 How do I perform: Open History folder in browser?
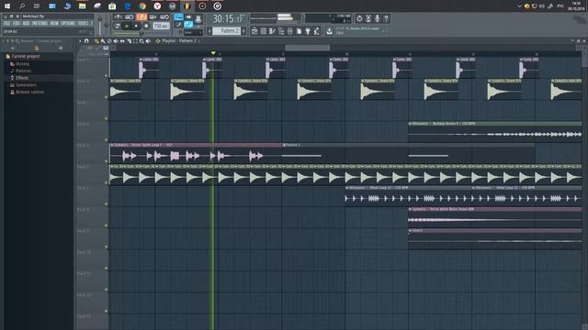point(22,63)
